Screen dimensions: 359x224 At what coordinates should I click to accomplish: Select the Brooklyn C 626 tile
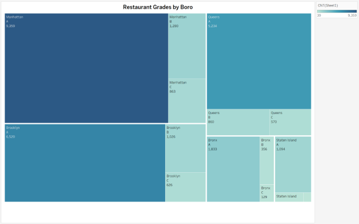185,187
